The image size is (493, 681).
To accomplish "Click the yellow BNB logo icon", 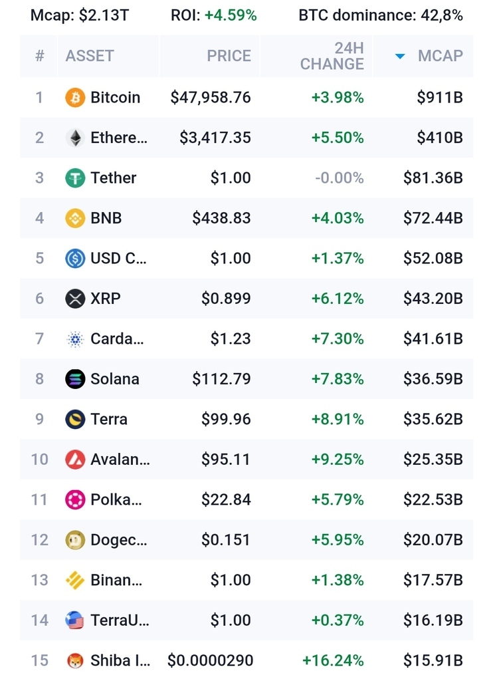I will click(x=75, y=218).
